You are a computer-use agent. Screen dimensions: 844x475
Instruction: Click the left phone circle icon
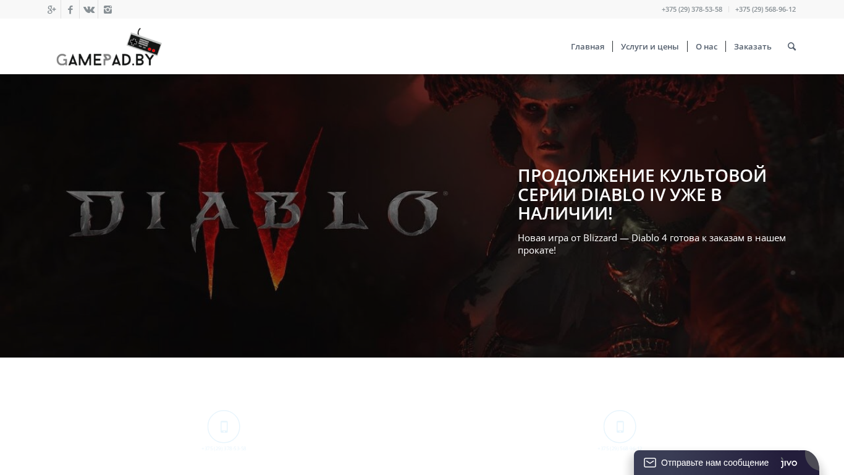click(x=224, y=426)
